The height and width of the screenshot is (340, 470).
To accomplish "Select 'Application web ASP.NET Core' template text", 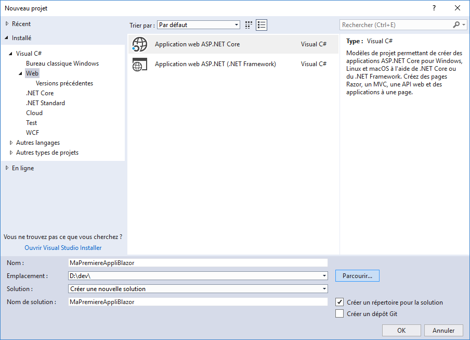I will click(197, 44).
